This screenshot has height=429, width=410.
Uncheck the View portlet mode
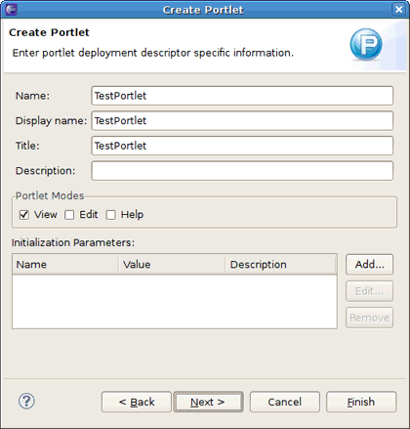coord(24,215)
